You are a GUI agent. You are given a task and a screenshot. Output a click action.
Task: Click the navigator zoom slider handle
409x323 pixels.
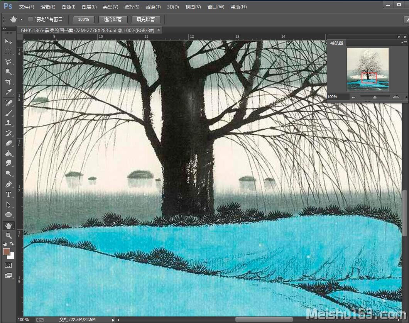tap(375, 97)
